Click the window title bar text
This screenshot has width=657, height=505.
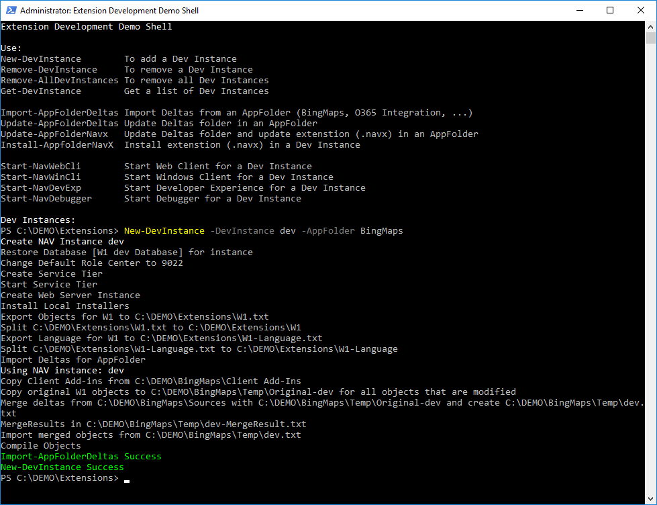(109, 11)
